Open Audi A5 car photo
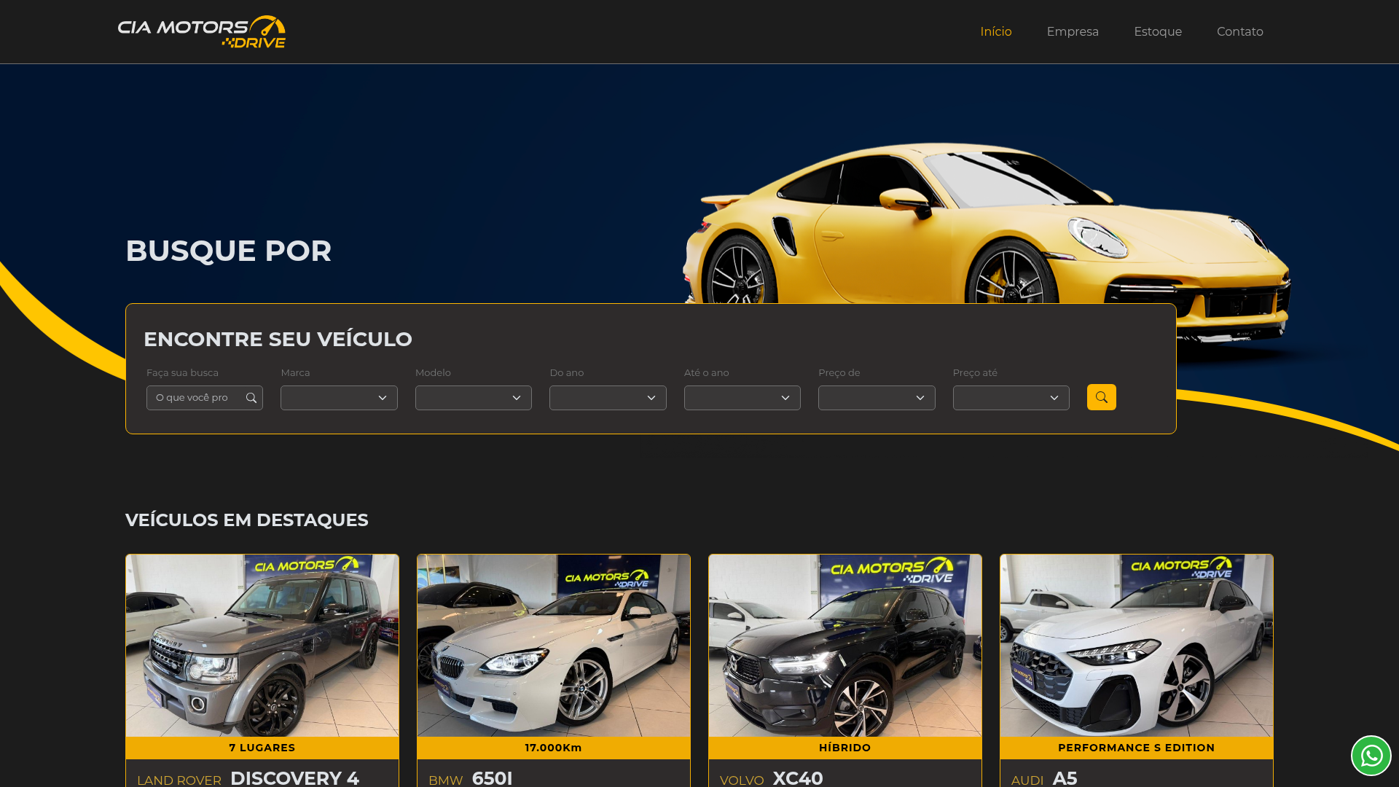 pos(1137,646)
